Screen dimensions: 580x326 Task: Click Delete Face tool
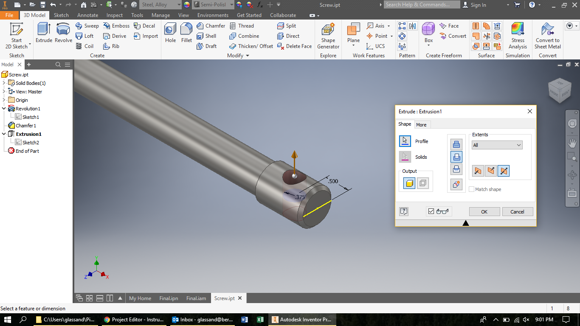pyautogui.click(x=294, y=46)
